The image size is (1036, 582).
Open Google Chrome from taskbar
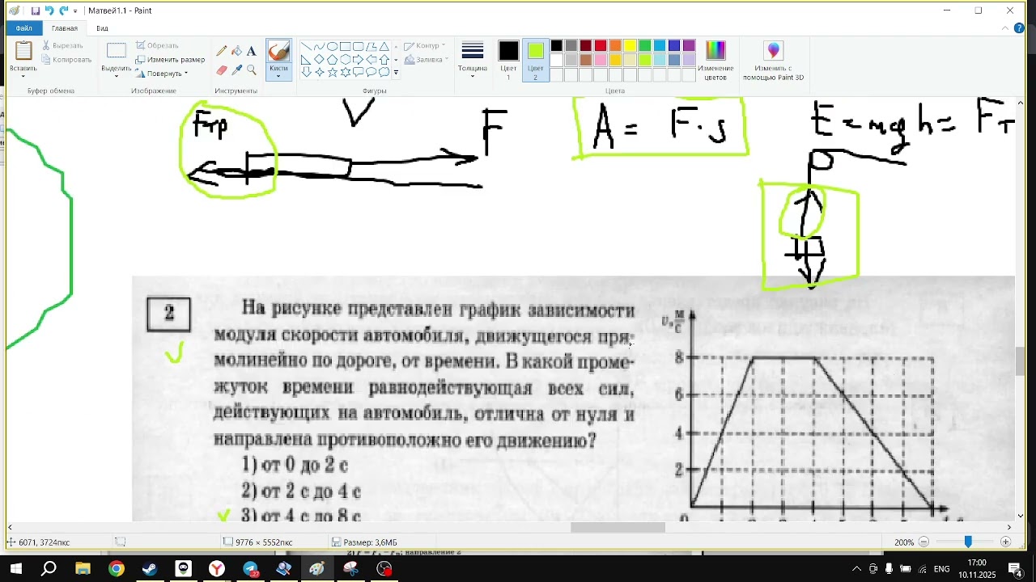coord(117,569)
